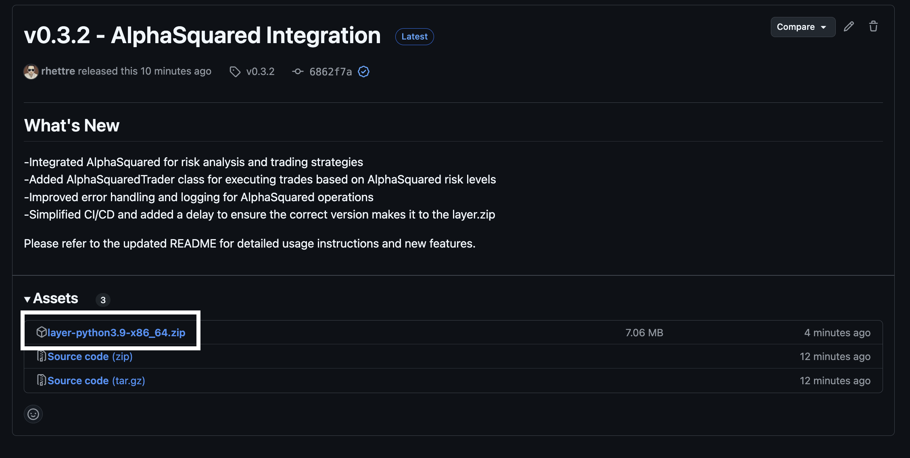Click the Latest release badge
Image resolution: width=910 pixels, height=458 pixels.
pyautogui.click(x=414, y=37)
